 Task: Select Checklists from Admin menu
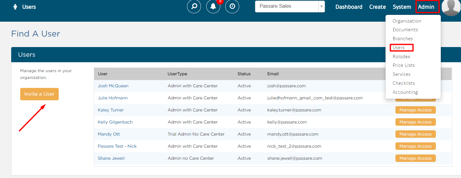point(404,83)
